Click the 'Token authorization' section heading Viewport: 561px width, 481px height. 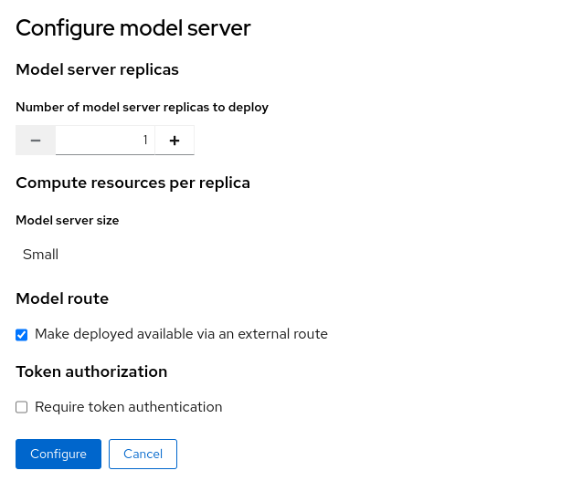coord(91,371)
